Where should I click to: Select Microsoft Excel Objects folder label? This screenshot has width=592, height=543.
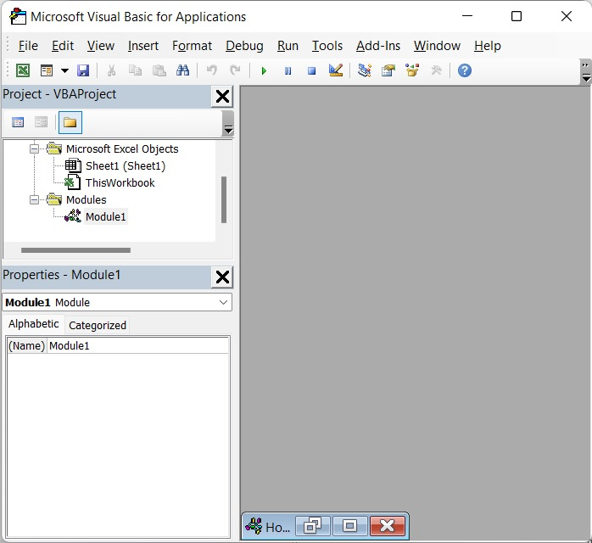(x=122, y=148)
